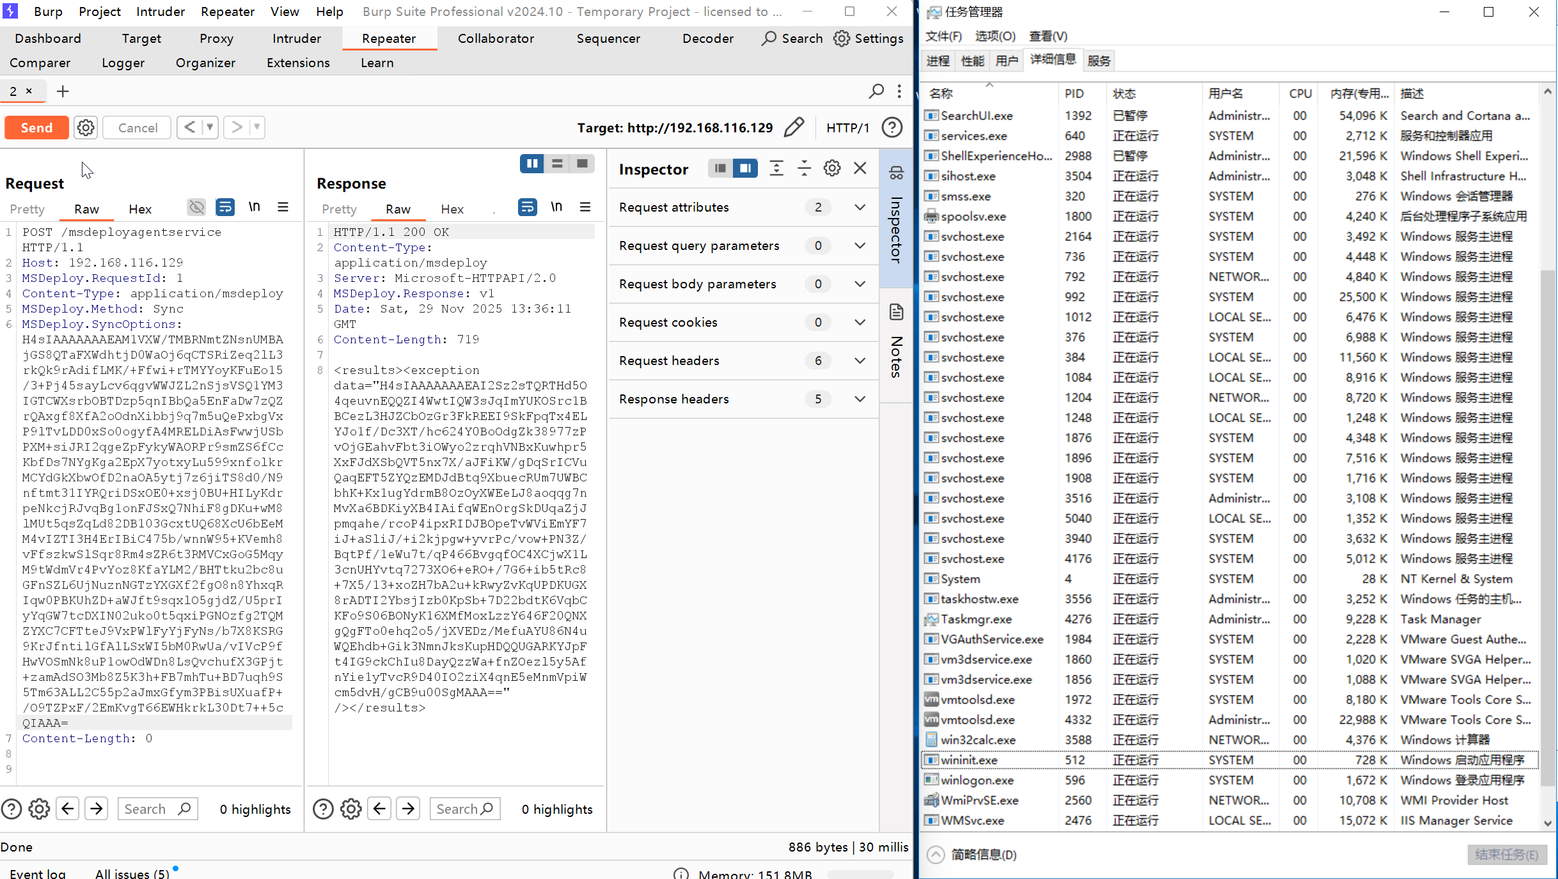1558x879 pixels.
Task: Switch to the Collaborator tab
Action: (x=496, y=38)
